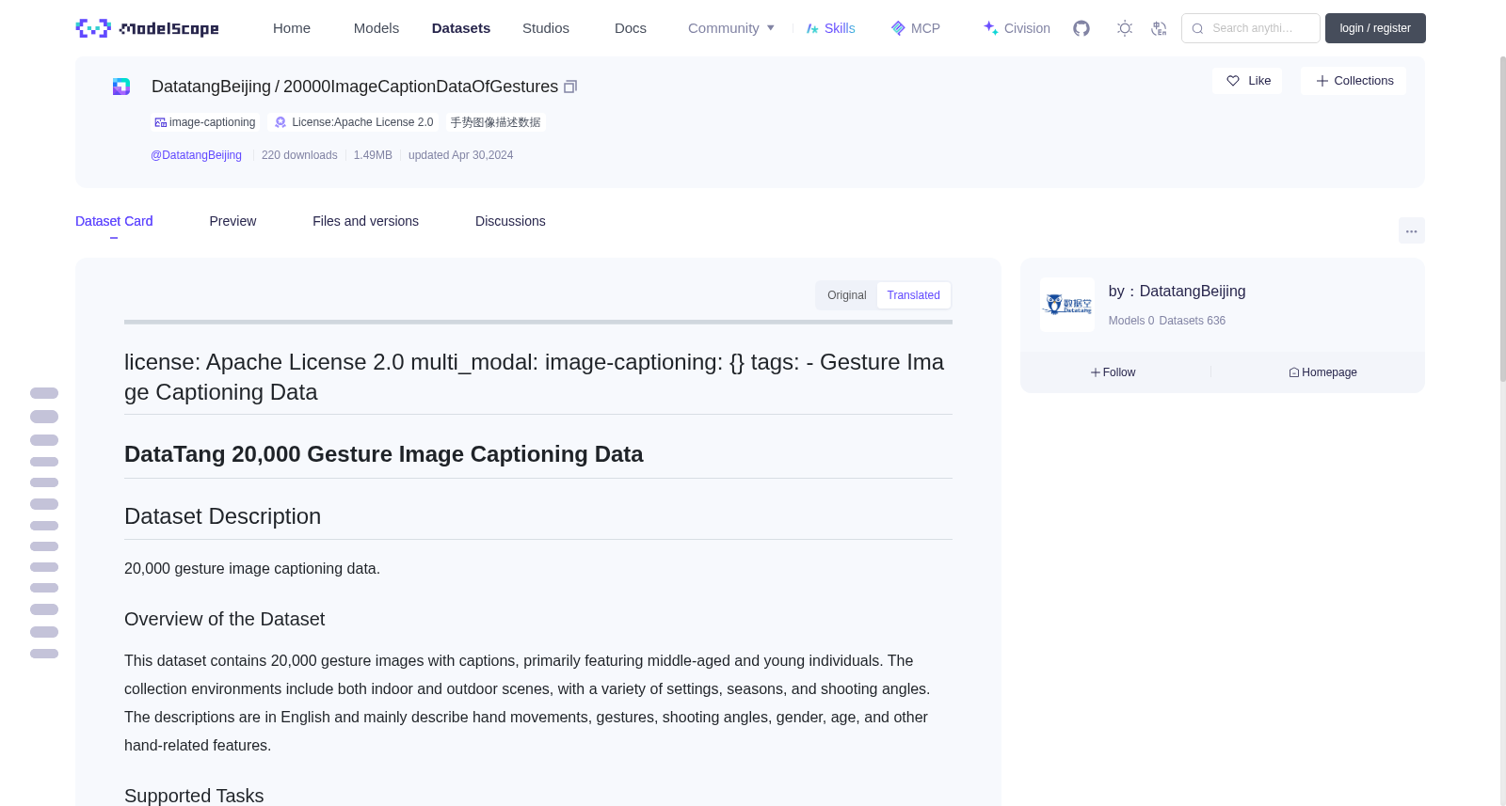Expand the Community dropdown menu
The image size is (1506, 806).
point(731,28)
